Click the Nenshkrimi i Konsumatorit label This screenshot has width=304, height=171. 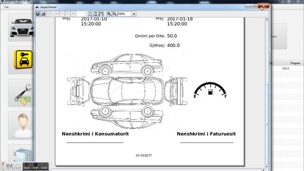click(x=95, y=134)
